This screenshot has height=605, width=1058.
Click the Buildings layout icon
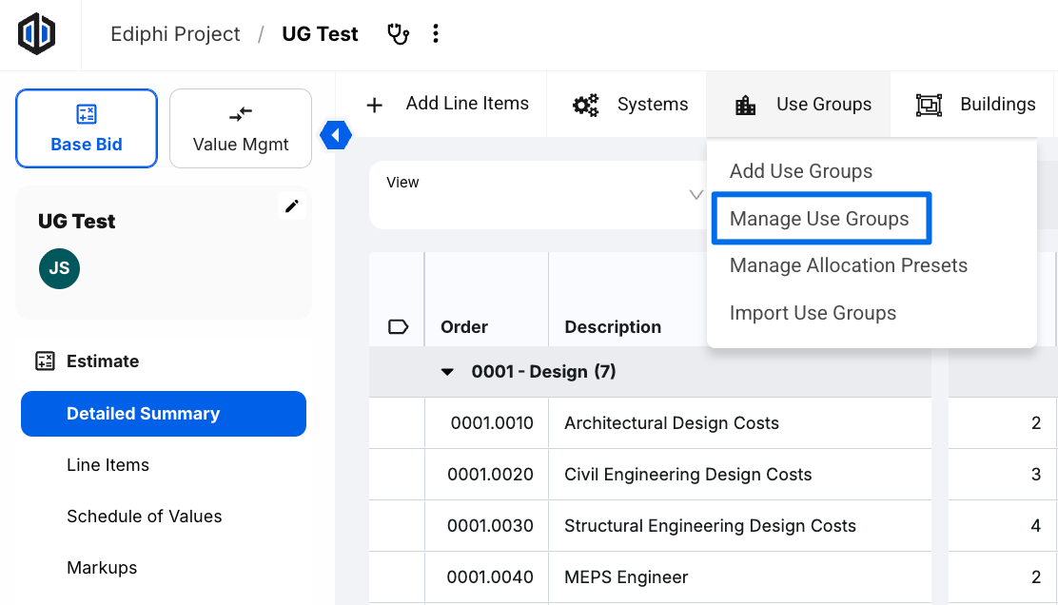pos(930,105)
